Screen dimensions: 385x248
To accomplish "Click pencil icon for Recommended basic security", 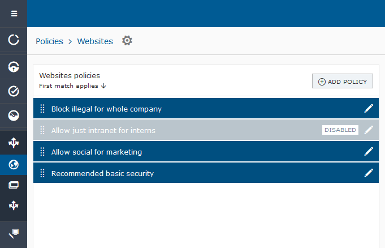I will [369, 173].
